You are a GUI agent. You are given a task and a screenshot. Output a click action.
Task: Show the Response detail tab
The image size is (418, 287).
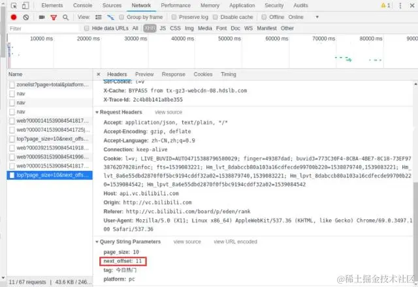[174, 74]
